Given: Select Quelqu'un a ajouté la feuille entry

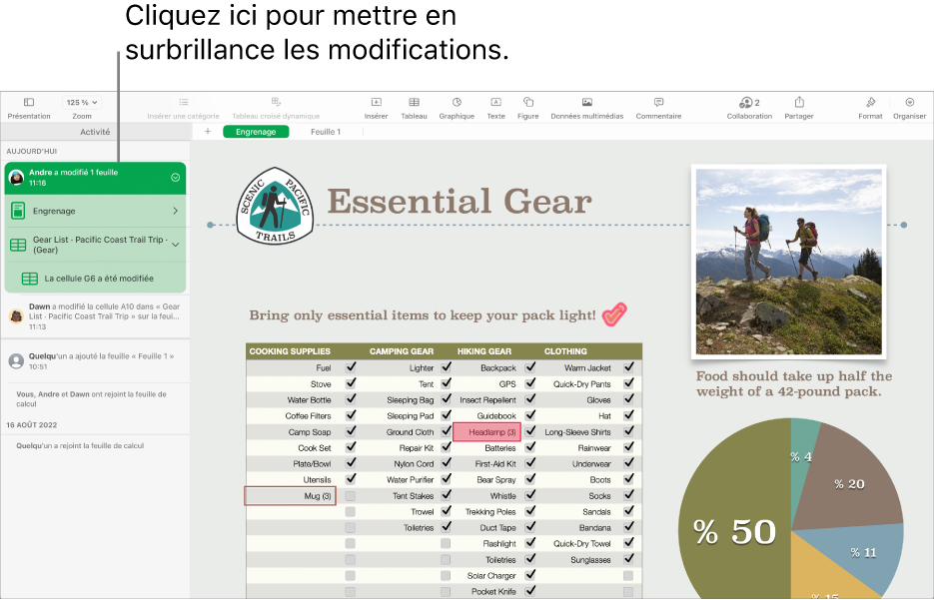Looking at the screenshot, I should coord(95,360).
